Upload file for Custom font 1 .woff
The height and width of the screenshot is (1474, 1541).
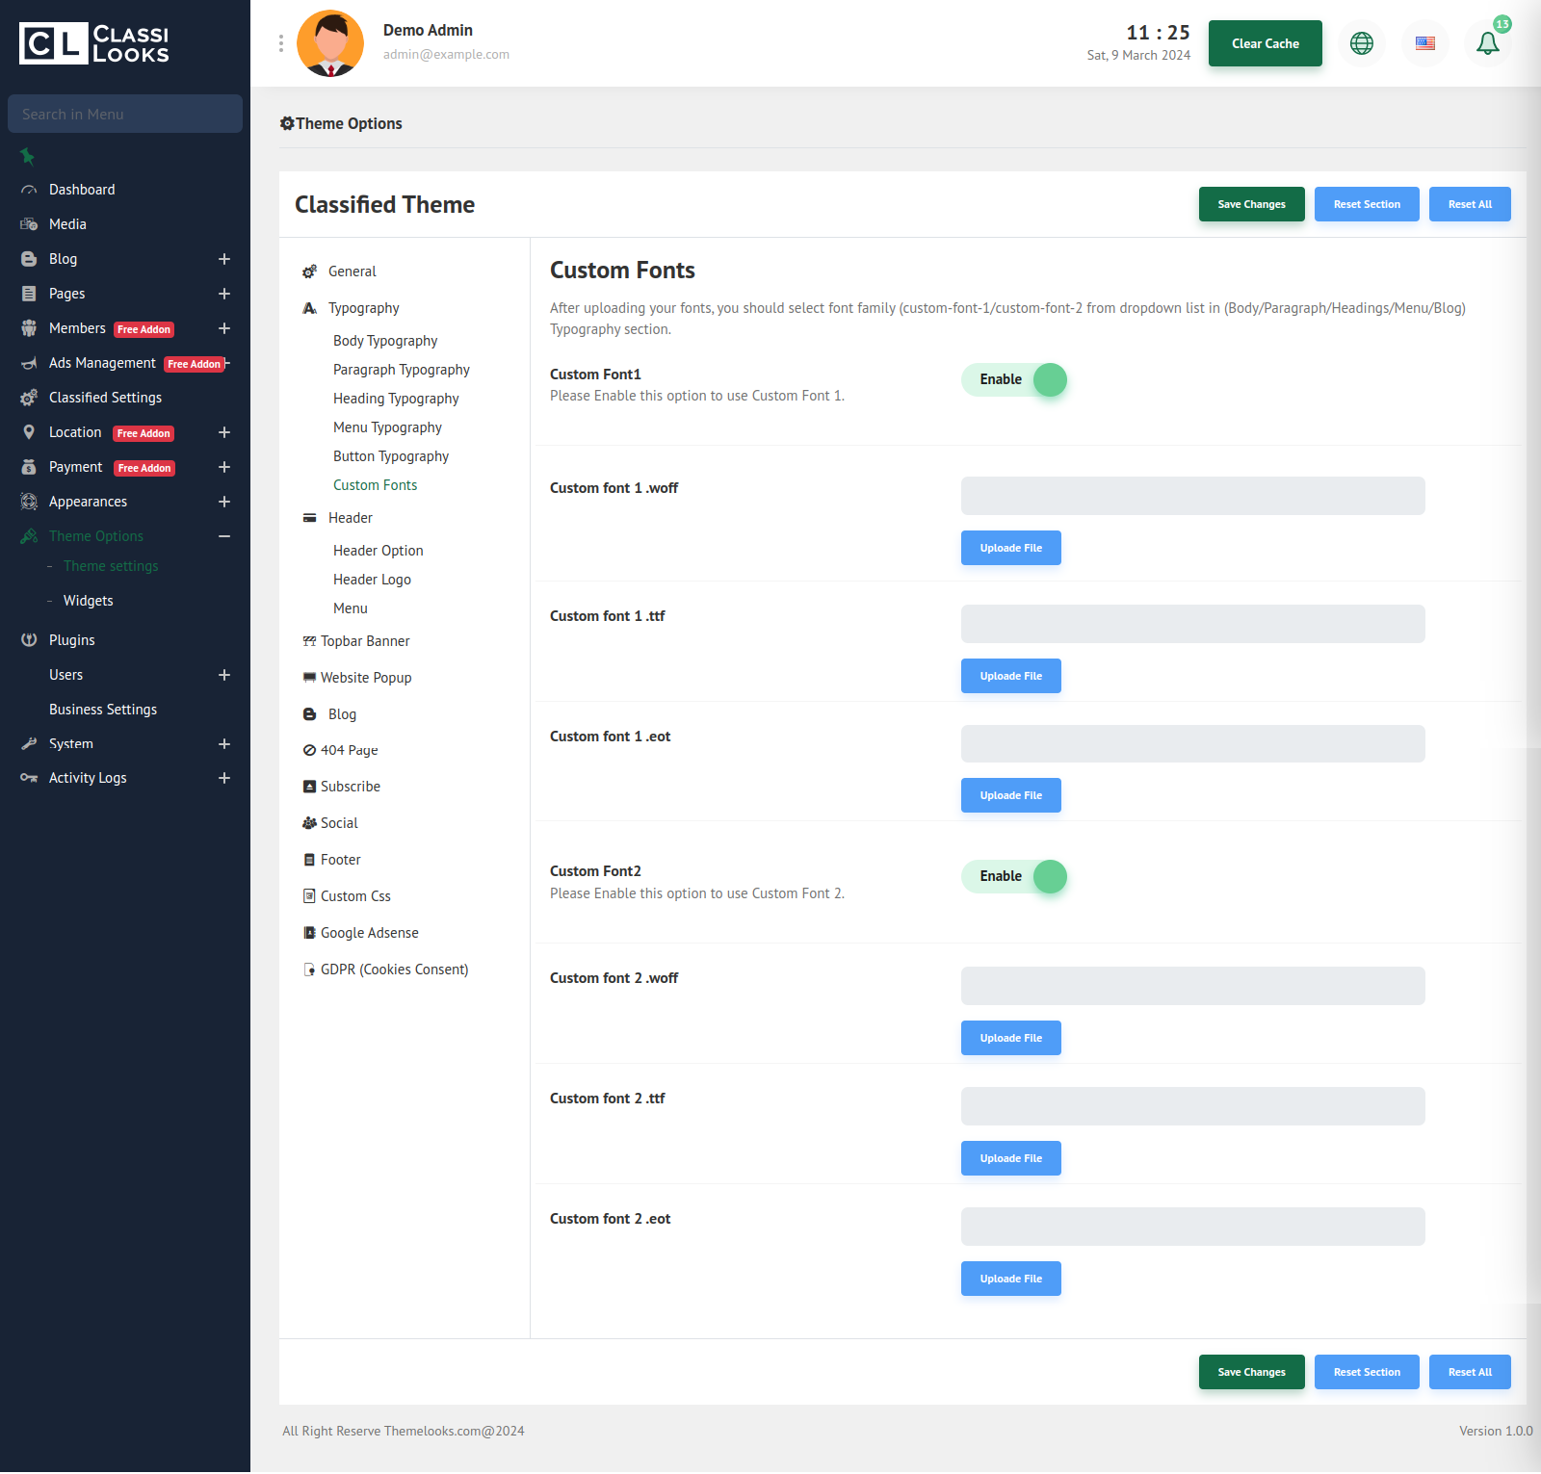pyautogui.click(x=1010, y=548)
